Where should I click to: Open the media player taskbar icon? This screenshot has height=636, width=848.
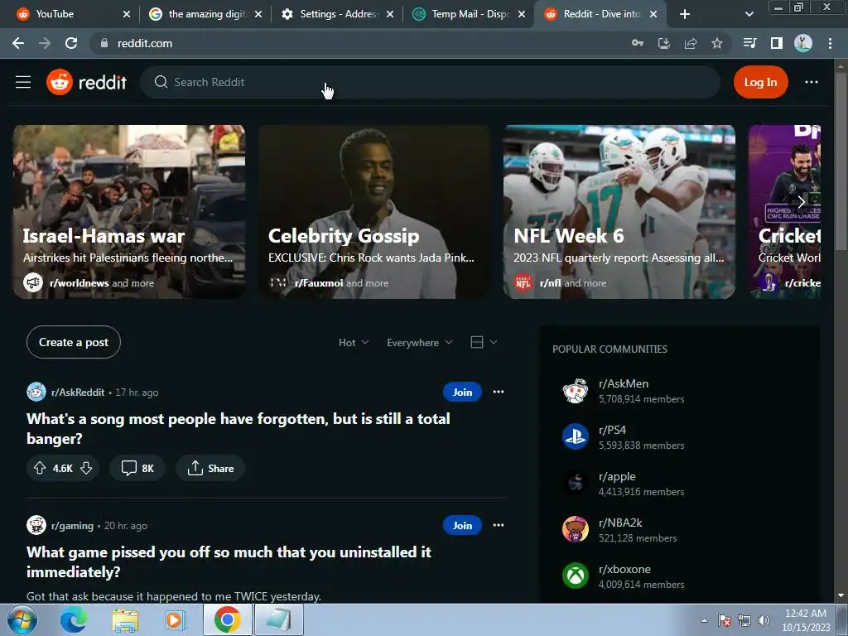pos(176,619)
